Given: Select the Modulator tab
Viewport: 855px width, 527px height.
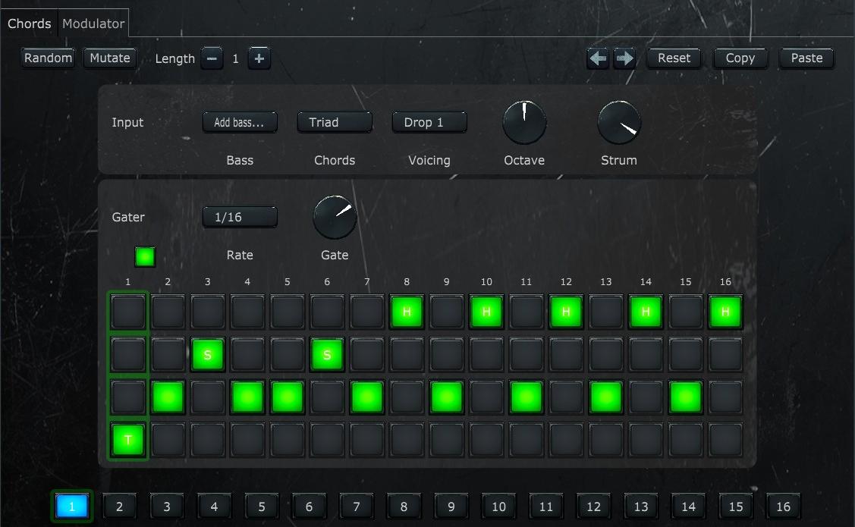Looking at the screenshot, I should tap(93, 24).
